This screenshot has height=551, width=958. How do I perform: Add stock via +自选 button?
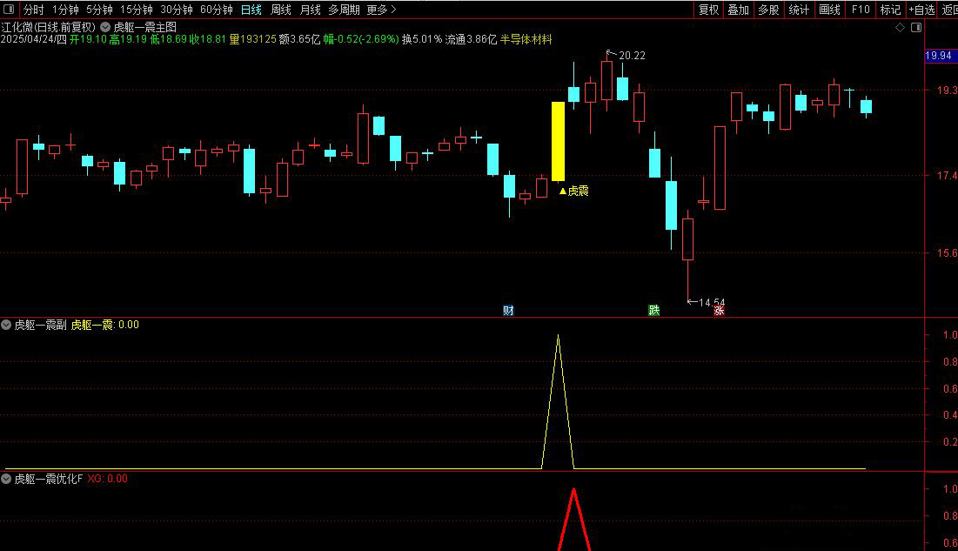(x=922, y=10)
